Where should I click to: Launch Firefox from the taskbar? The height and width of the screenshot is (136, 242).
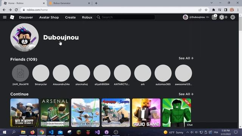33,132
